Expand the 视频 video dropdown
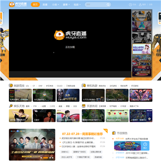 (77, 4)
